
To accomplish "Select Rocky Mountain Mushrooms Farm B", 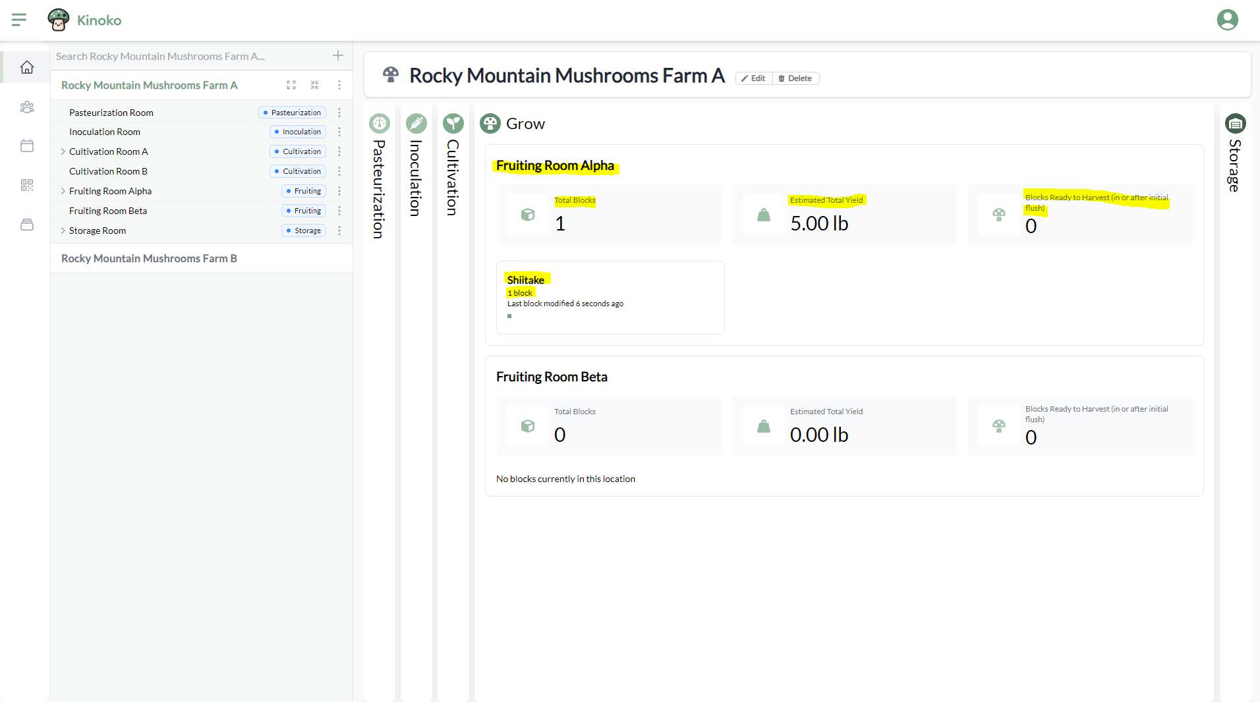I will tap(149, 259).
